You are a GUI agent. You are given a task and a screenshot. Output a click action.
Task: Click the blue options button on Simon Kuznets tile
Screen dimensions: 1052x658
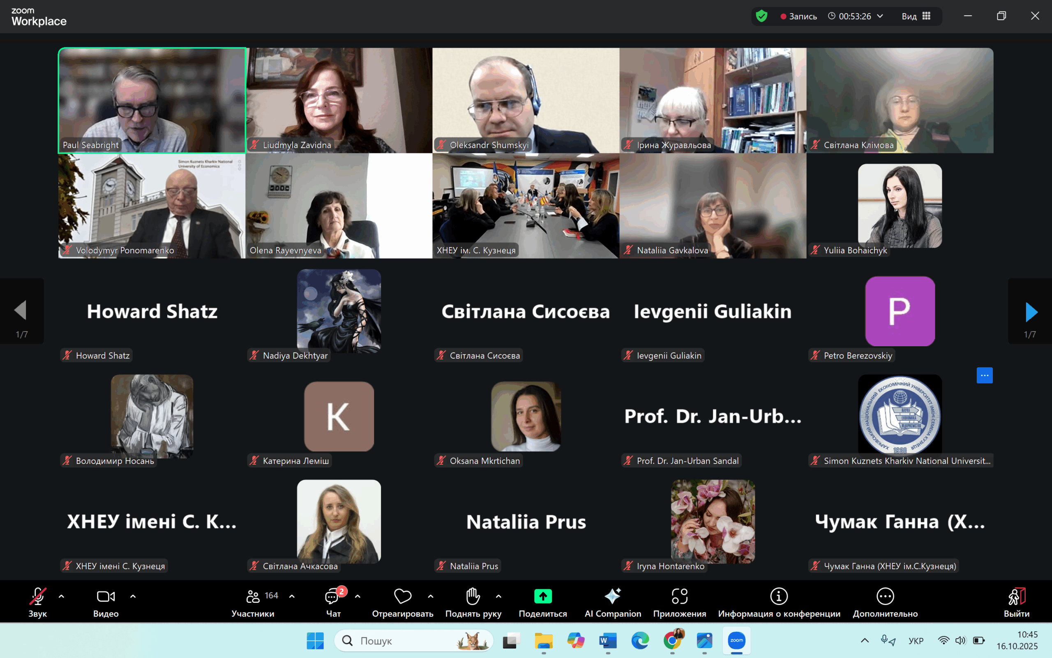[984, 375]
